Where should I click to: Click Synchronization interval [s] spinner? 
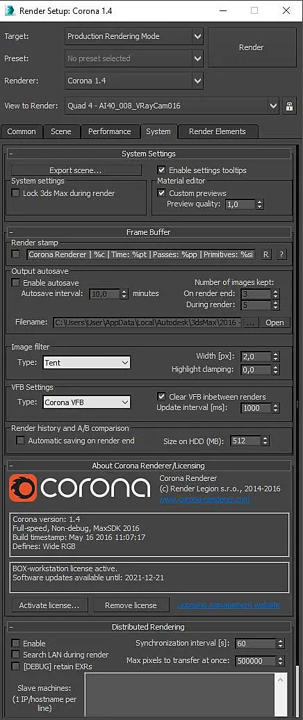tap(281, 644)
